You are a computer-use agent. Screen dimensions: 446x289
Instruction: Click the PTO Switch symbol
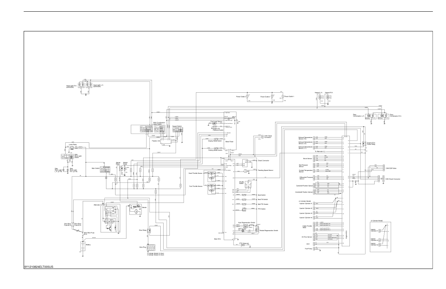244,209
